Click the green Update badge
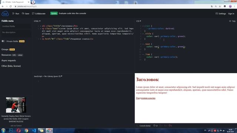The width and height of the screenshot is (237, 133). [x=54, y=13]
